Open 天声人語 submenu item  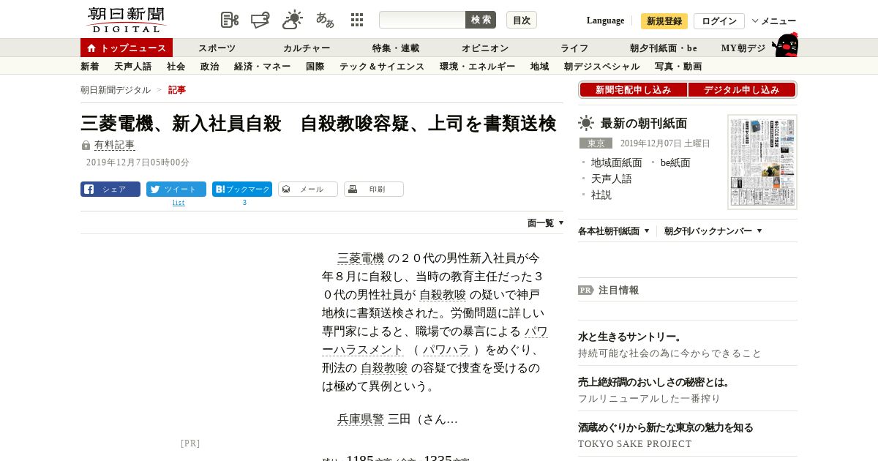pos(133,66)
